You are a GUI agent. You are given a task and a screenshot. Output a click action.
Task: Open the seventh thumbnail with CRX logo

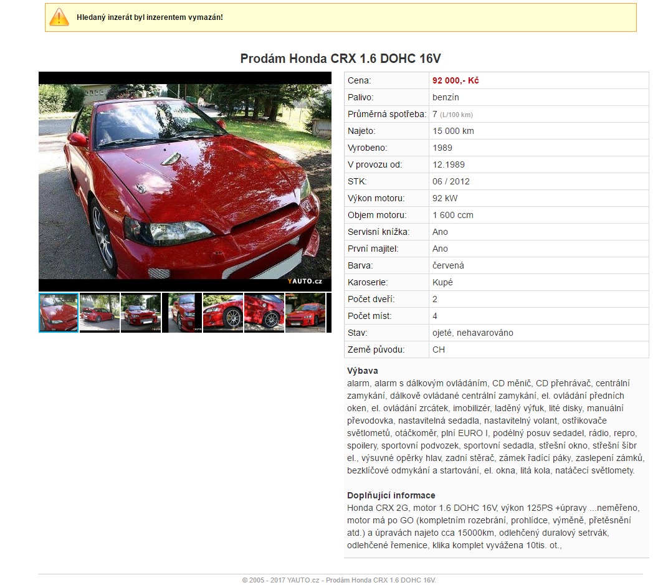tap(305, 313)
